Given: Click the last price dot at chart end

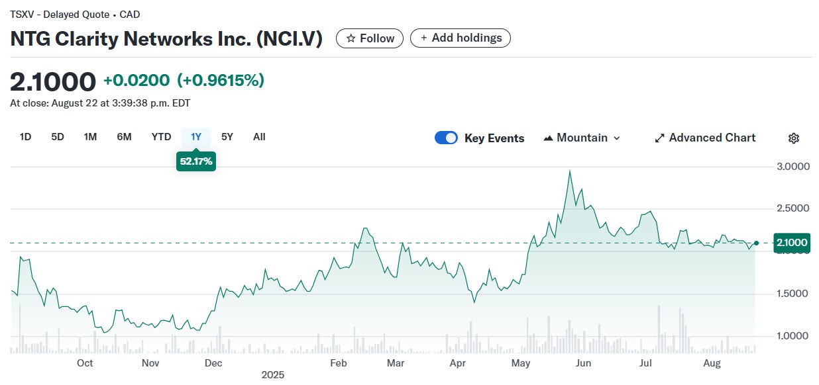Looking at the screenshot, I should click(756, 243).
